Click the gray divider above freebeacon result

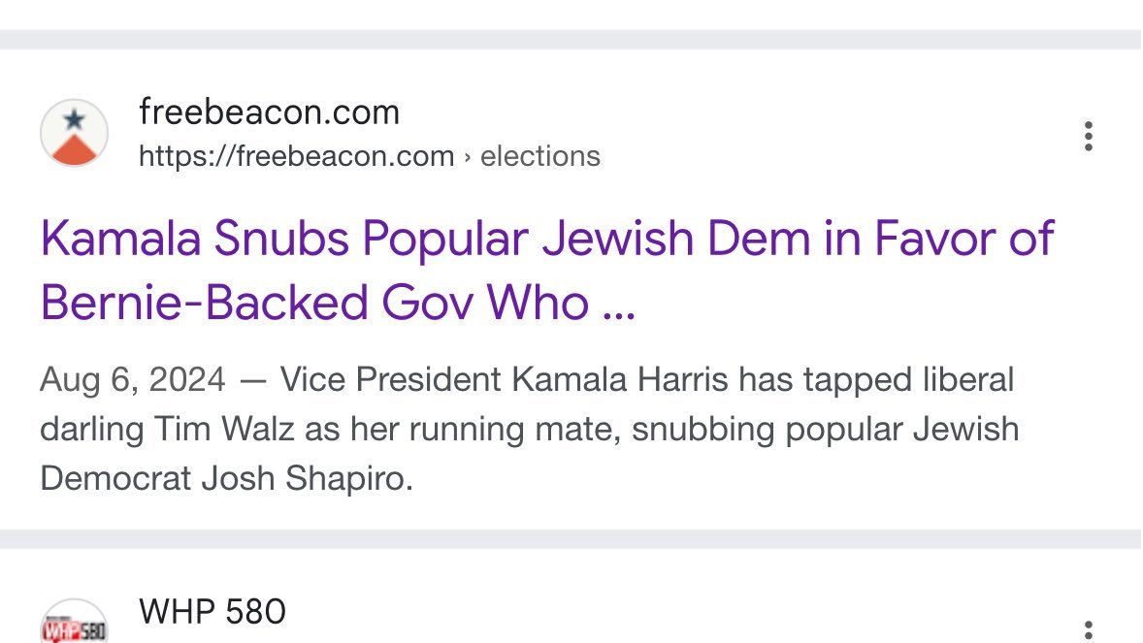point(571,40)
